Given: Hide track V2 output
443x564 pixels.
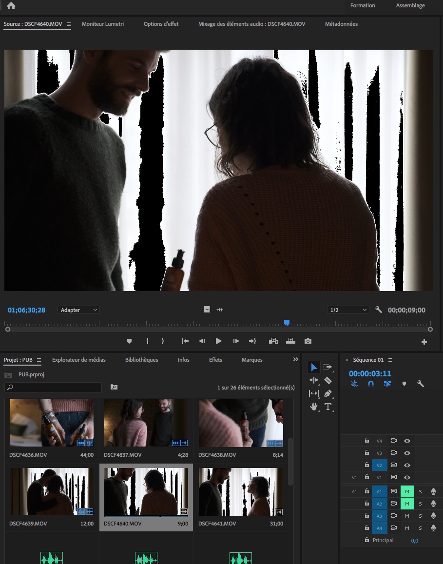Looking at the screenshot, I should 407,465.
